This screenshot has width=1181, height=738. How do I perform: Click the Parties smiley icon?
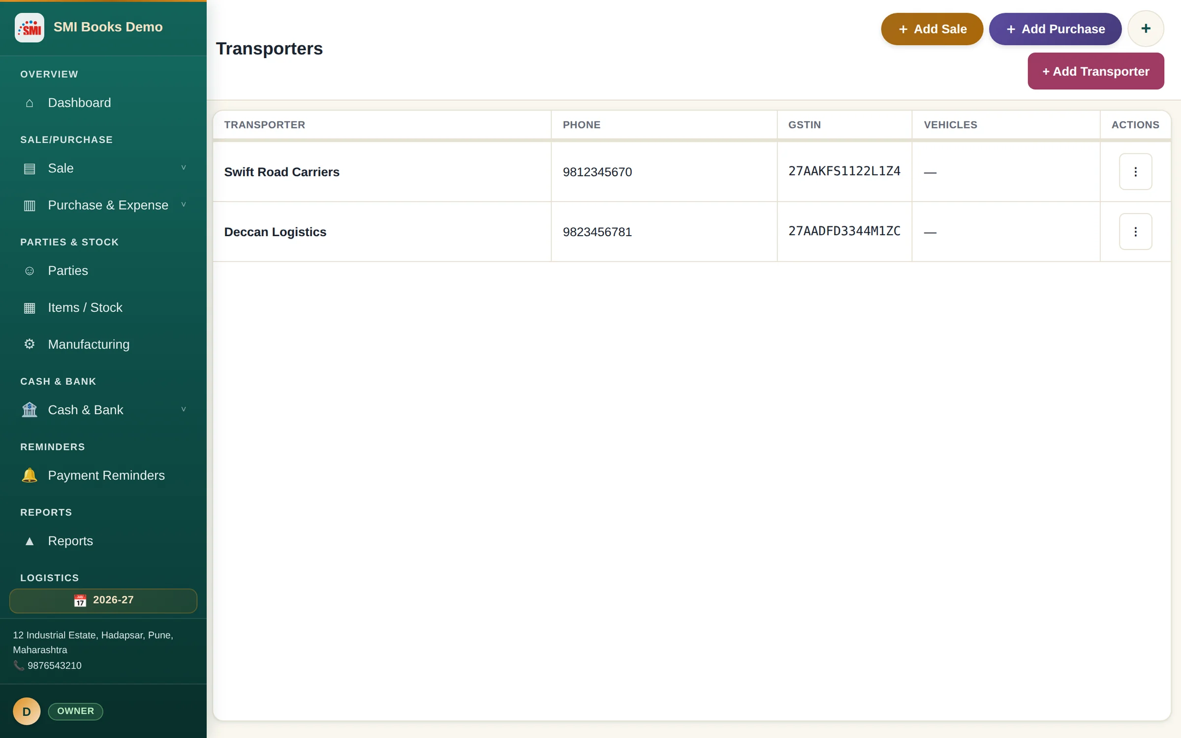point(30,271)
